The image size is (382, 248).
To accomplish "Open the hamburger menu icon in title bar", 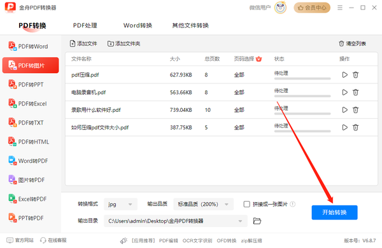I will click(340, 8).
